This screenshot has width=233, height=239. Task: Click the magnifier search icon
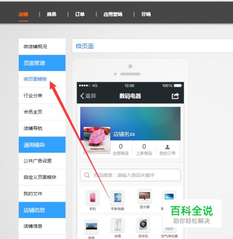87,175
